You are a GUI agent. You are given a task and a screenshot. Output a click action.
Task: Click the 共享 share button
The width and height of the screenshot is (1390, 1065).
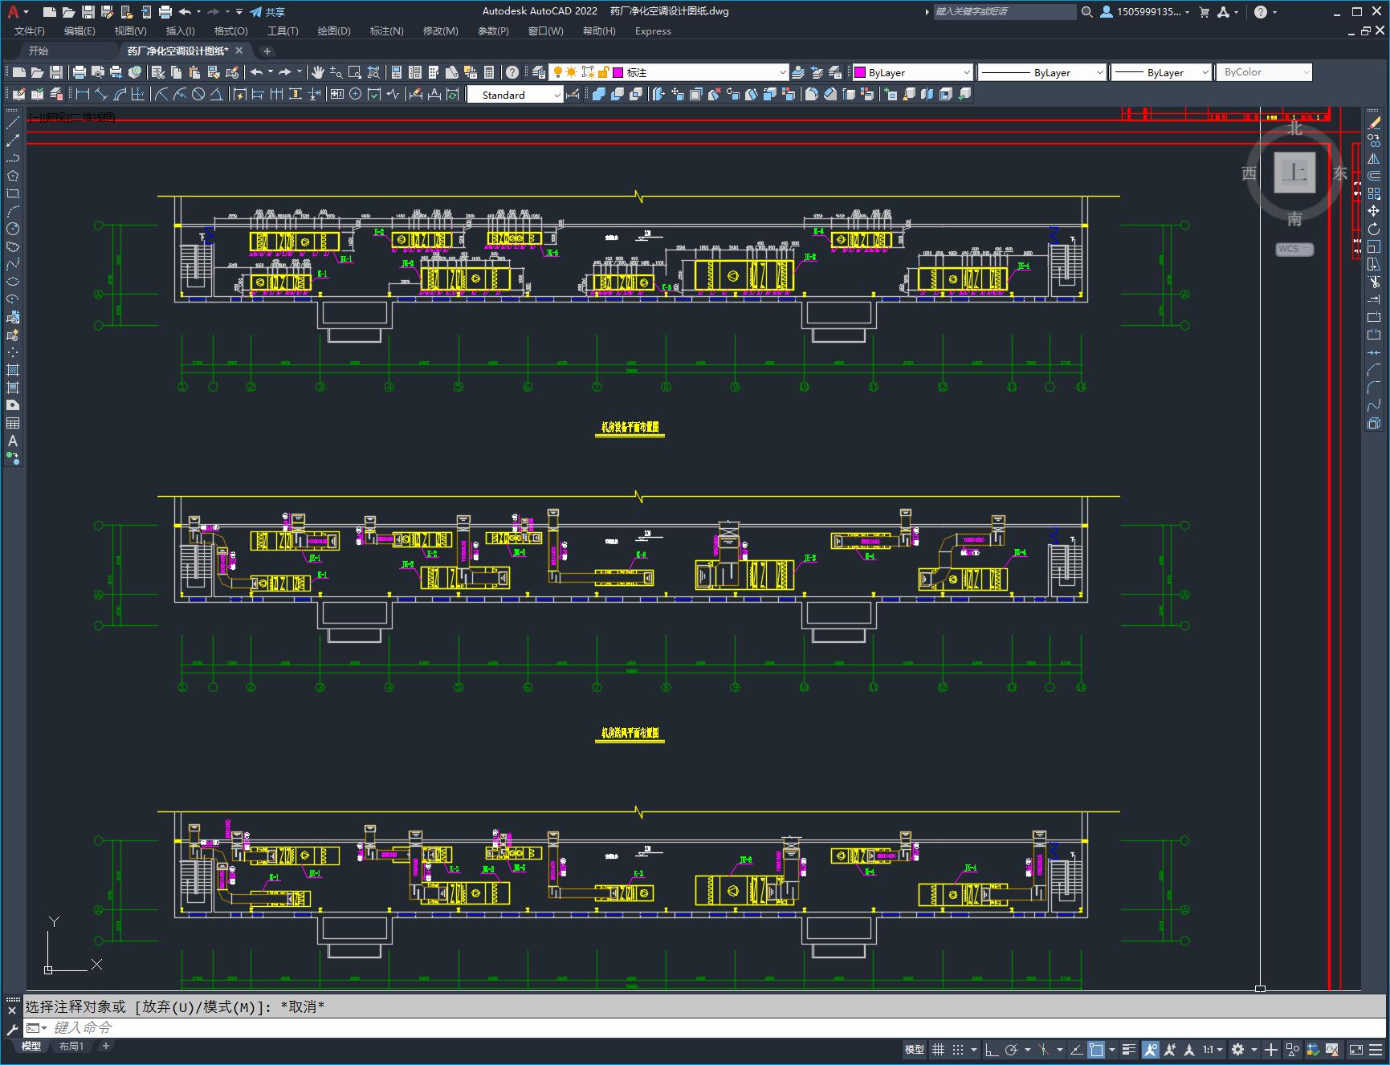click(267, 12)
